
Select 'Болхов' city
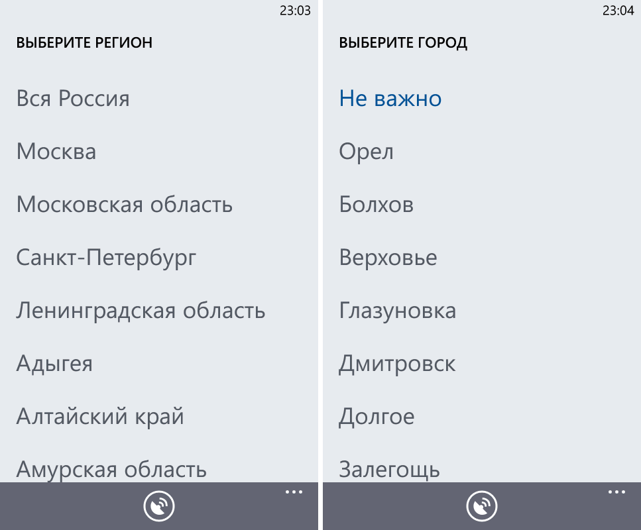(x=377, y=205)
